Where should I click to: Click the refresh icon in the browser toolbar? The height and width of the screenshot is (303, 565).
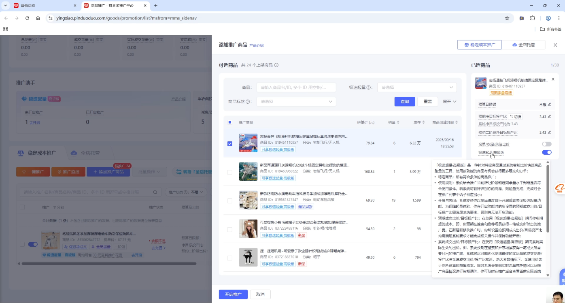pos(27,18)
